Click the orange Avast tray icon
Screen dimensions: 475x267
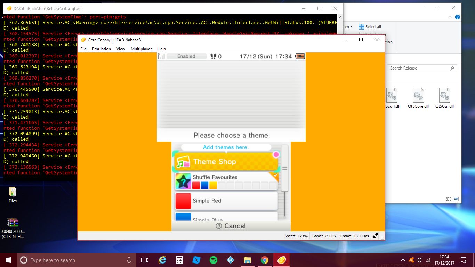tap(411, 260)
